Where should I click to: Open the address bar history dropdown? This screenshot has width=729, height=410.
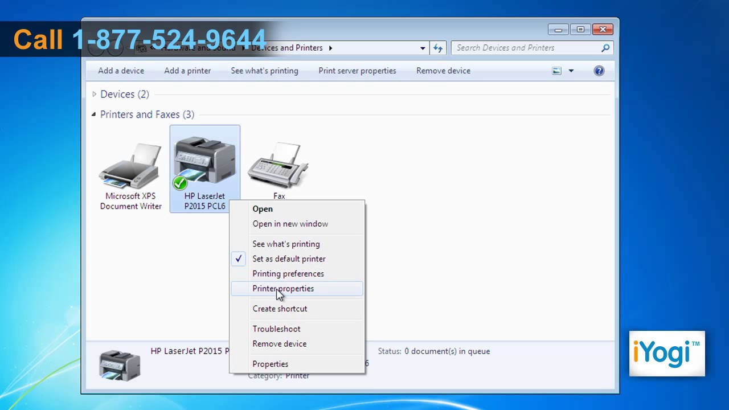click(423, 48)
